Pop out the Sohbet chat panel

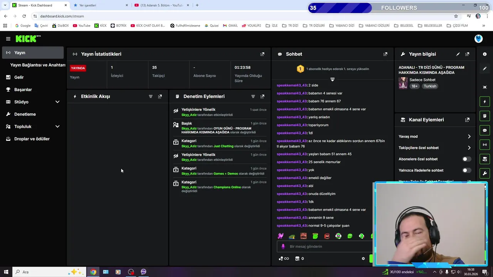385,54
